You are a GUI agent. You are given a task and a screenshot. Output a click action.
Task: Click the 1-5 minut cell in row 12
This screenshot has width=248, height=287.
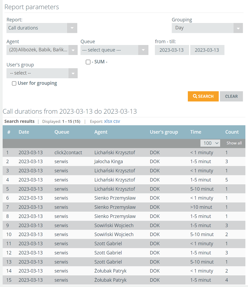200,253
